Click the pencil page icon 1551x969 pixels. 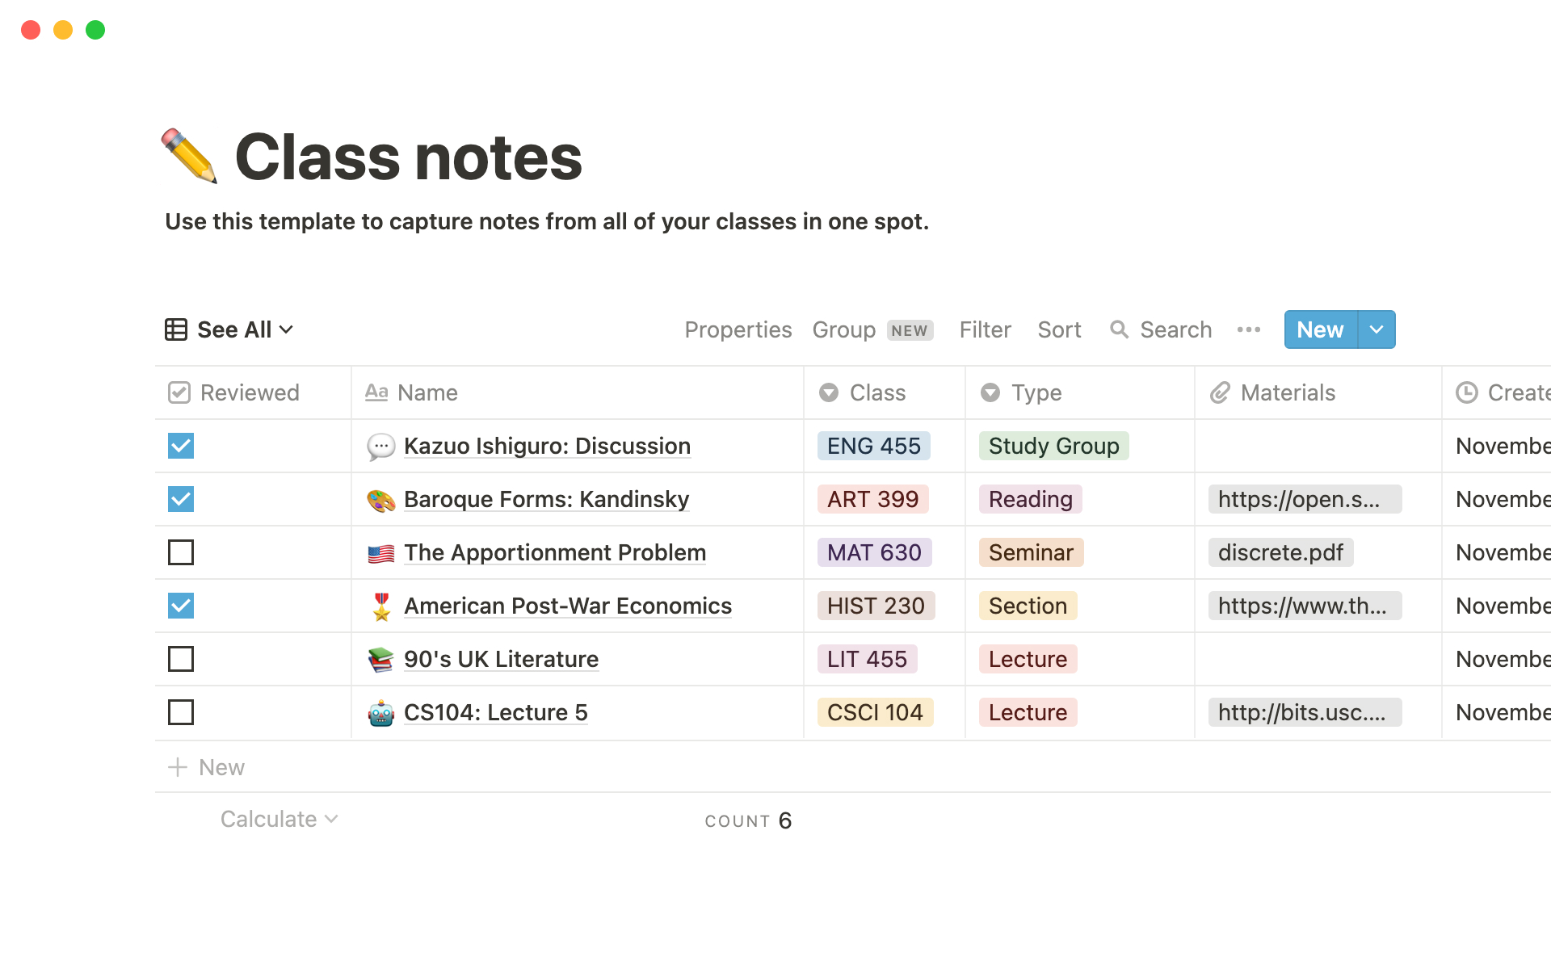[x=190, y=156]
